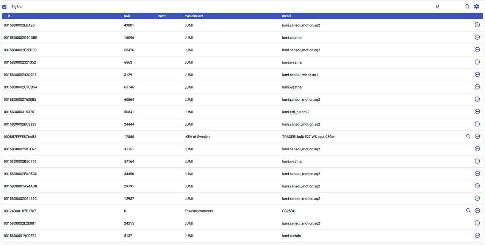The height and width of the screenshot is (245, 485).
Task: Select nwk value 63746
Action: tap(129, 87)
